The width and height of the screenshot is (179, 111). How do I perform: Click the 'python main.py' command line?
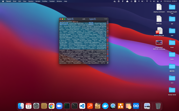click(x=73, y=22)
